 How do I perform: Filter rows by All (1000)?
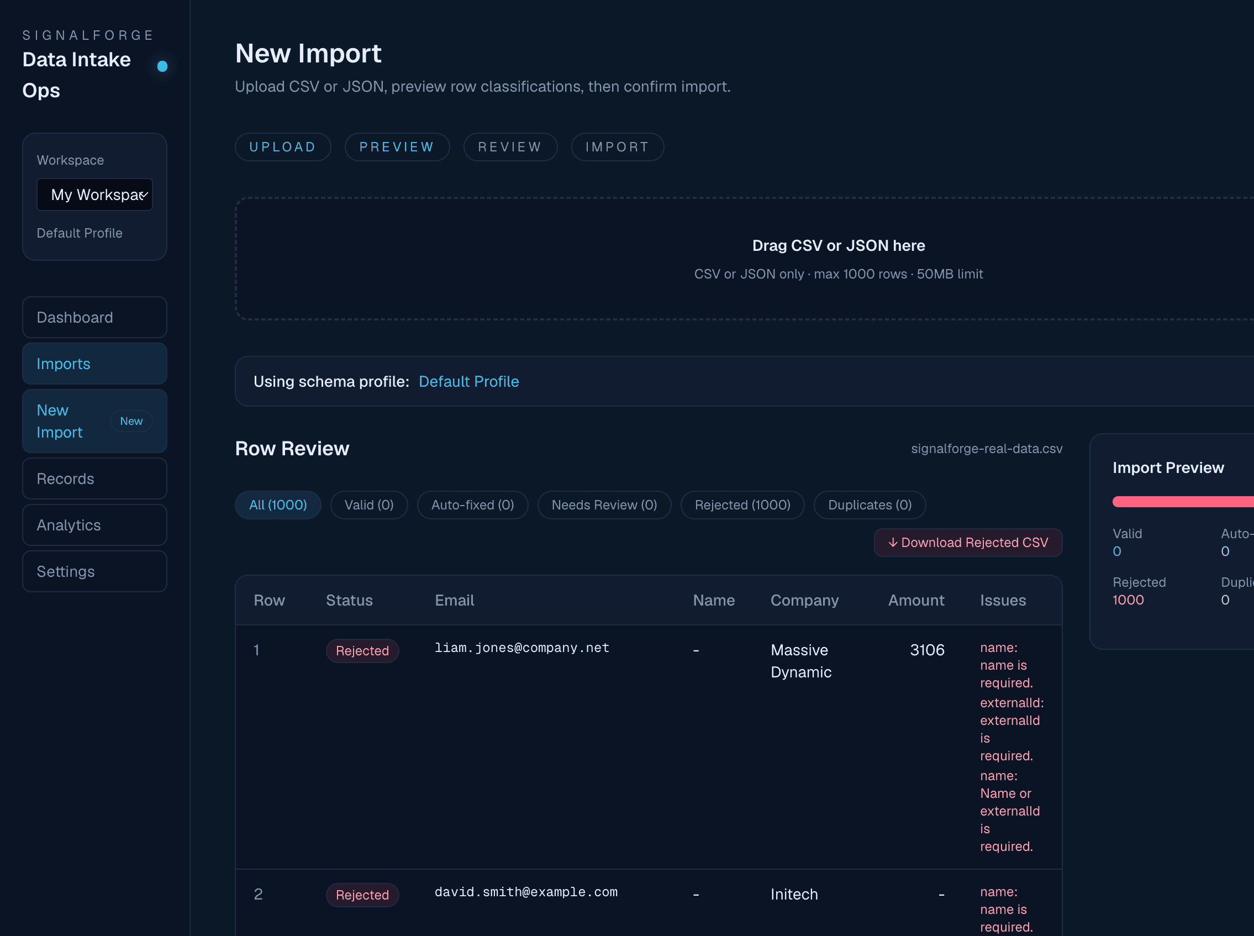click(x=278, y=505)
